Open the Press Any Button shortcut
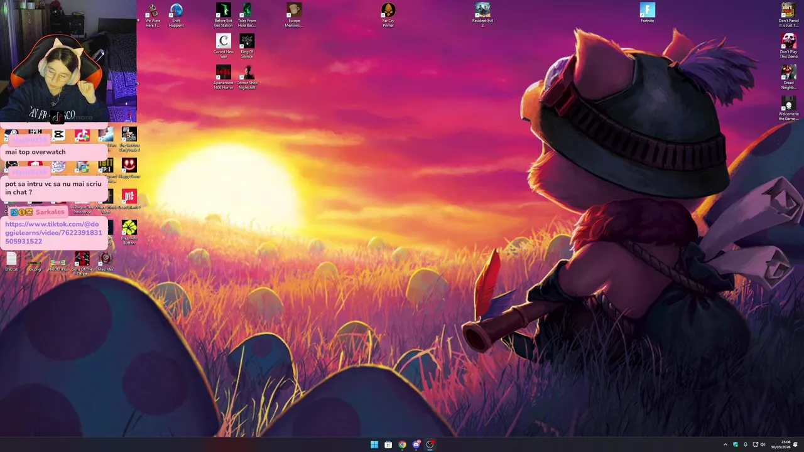The image size is (804, 452). (x=129, y=232)
